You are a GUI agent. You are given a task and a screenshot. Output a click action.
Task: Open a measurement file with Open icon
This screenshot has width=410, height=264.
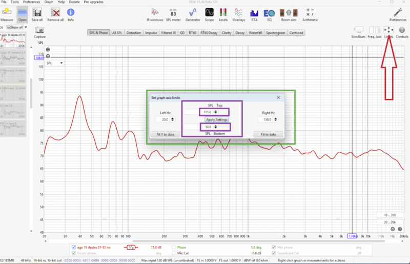pyautogui.click(x=22, y=15)
